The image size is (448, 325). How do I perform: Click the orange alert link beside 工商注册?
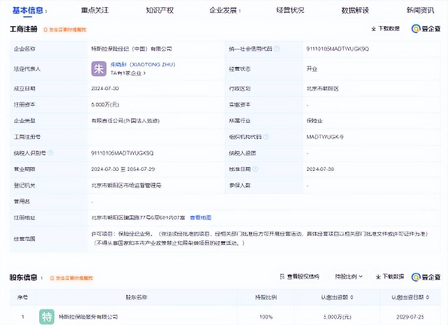[65, 29]
